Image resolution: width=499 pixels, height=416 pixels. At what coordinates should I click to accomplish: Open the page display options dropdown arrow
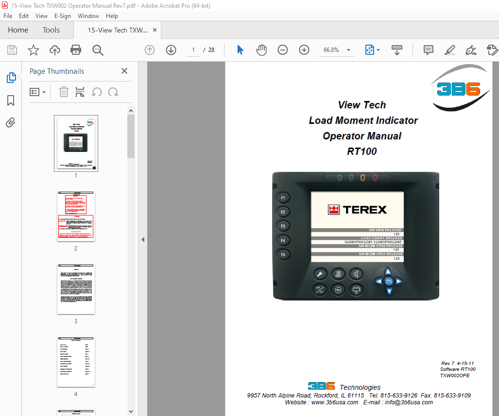379,50
